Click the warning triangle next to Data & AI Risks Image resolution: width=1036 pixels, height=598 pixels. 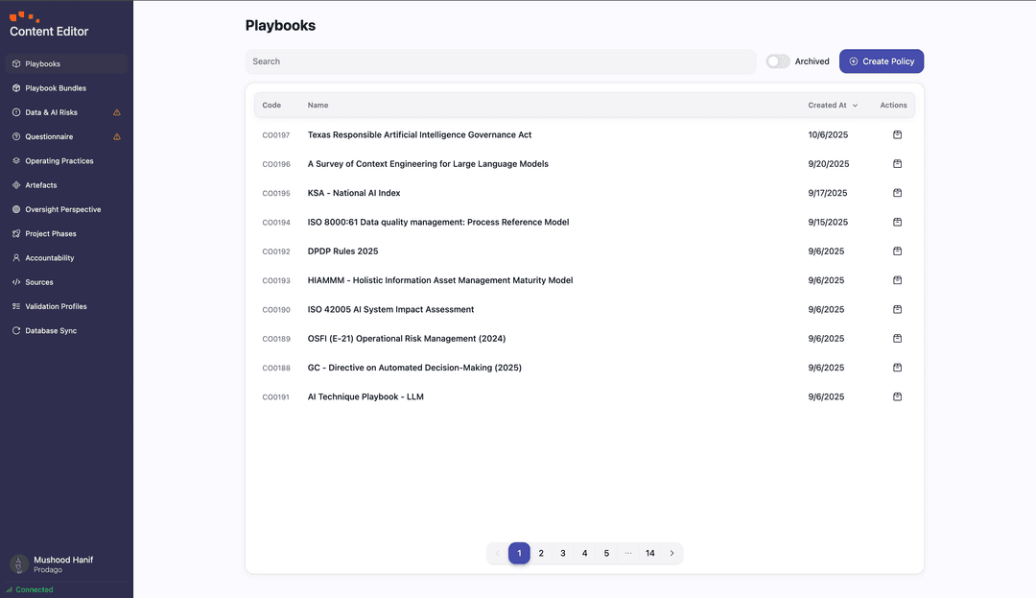tap(117, 112)
